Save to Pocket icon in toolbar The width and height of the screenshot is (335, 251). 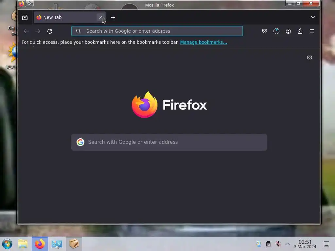(264, 31)
